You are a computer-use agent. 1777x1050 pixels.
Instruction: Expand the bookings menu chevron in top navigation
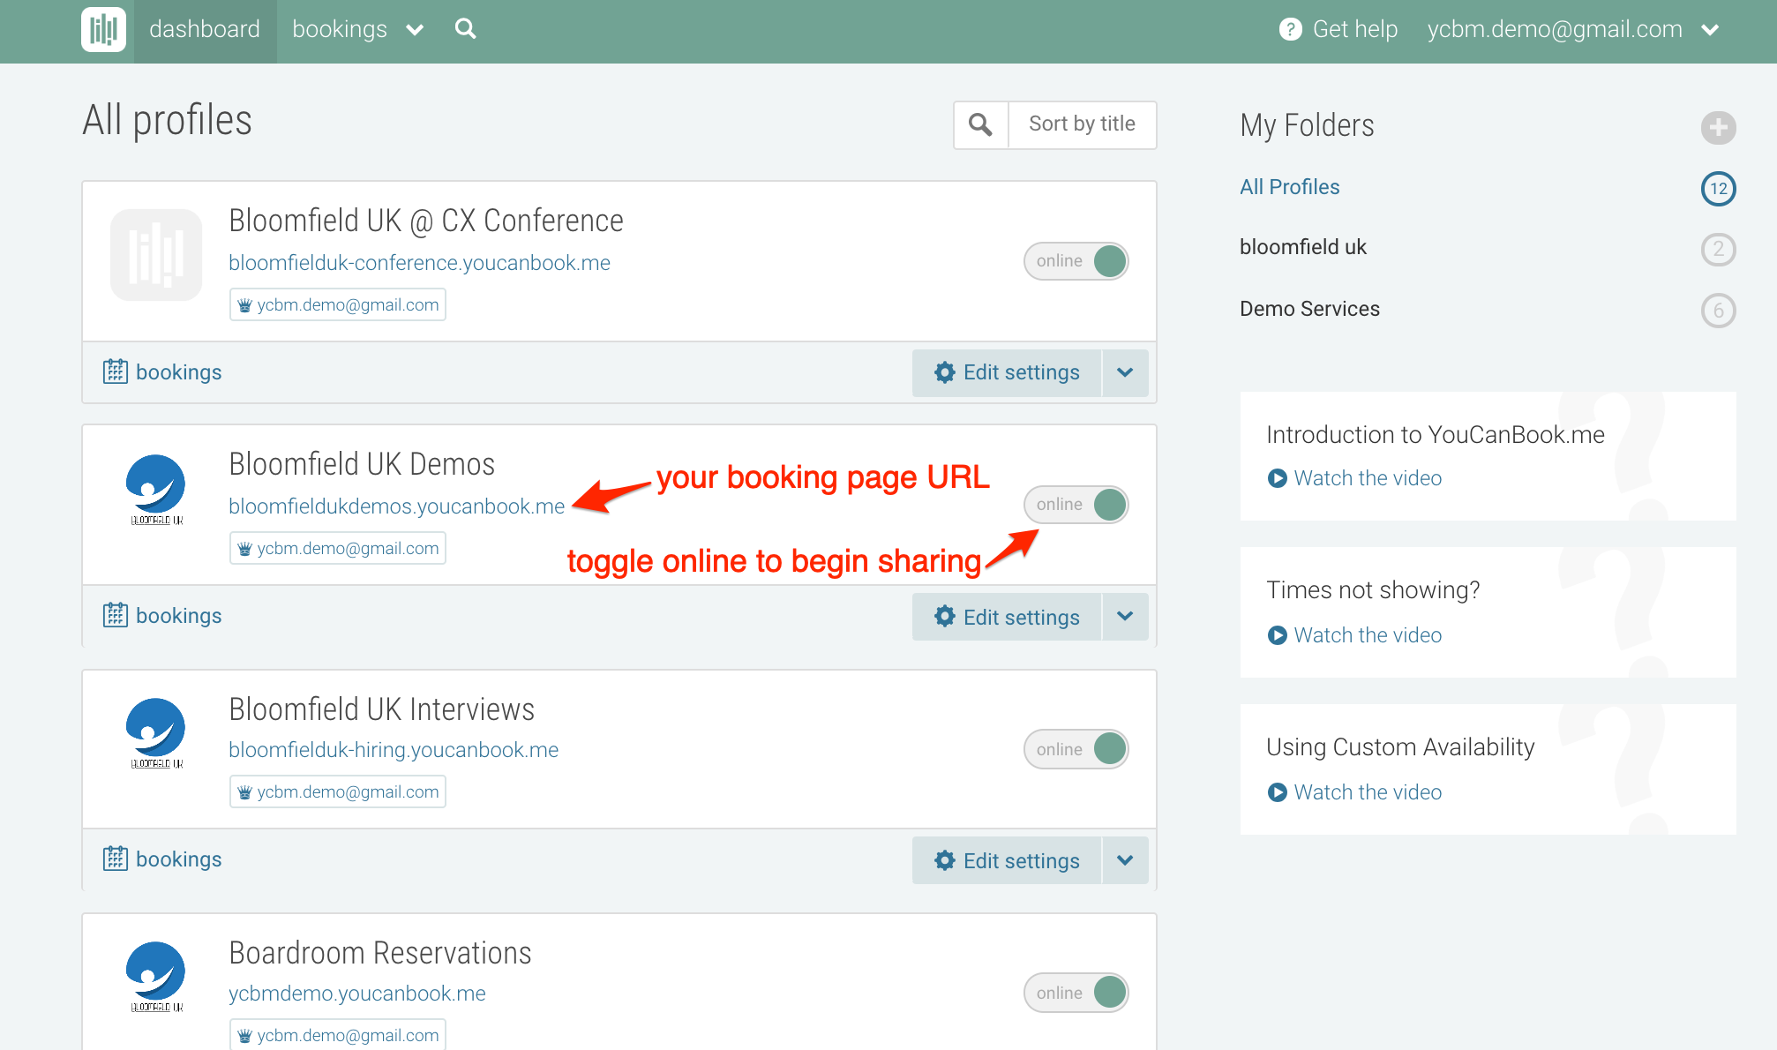click(415, 31)
